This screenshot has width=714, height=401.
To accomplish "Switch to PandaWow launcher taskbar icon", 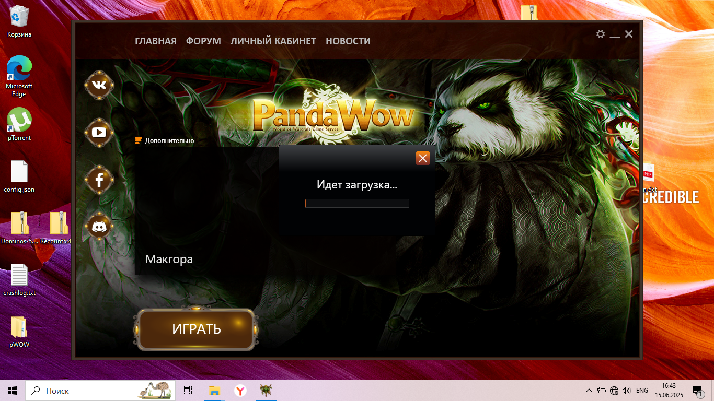I will click(x=266, y=390).
